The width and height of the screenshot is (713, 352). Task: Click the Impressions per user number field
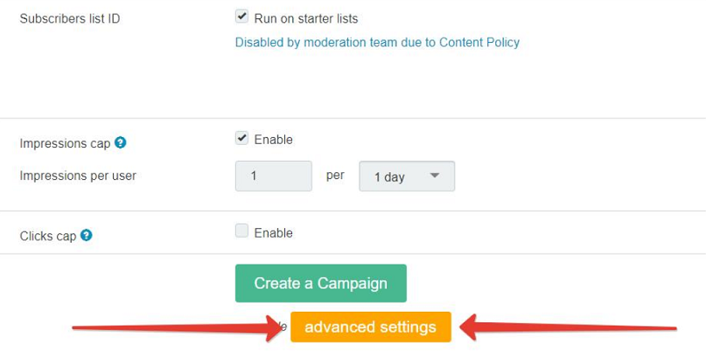(x=274, y=176)
